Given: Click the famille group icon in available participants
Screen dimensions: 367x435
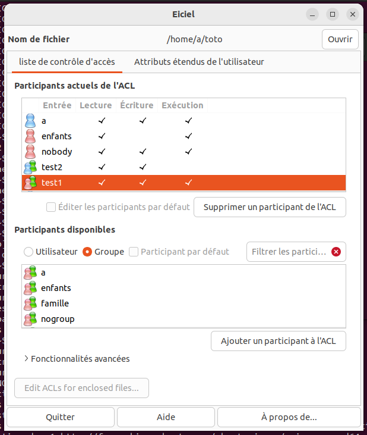Looking at the screenshot, I should click(x=30, y=303).
